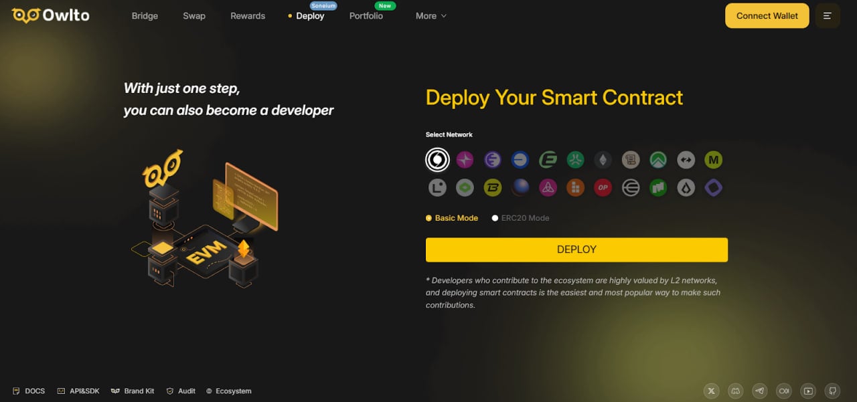Select the blue circle with dash network icon

(520, 160)
